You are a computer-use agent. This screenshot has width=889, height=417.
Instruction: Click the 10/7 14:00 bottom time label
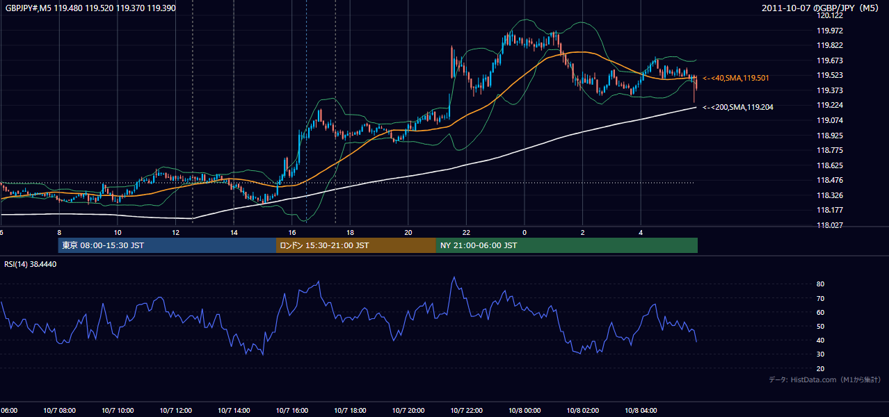tap(234, 411)
